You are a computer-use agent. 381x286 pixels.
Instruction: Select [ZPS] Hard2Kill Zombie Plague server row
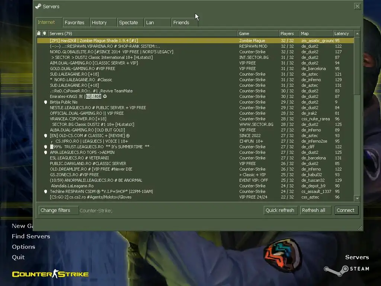[195, 41]
